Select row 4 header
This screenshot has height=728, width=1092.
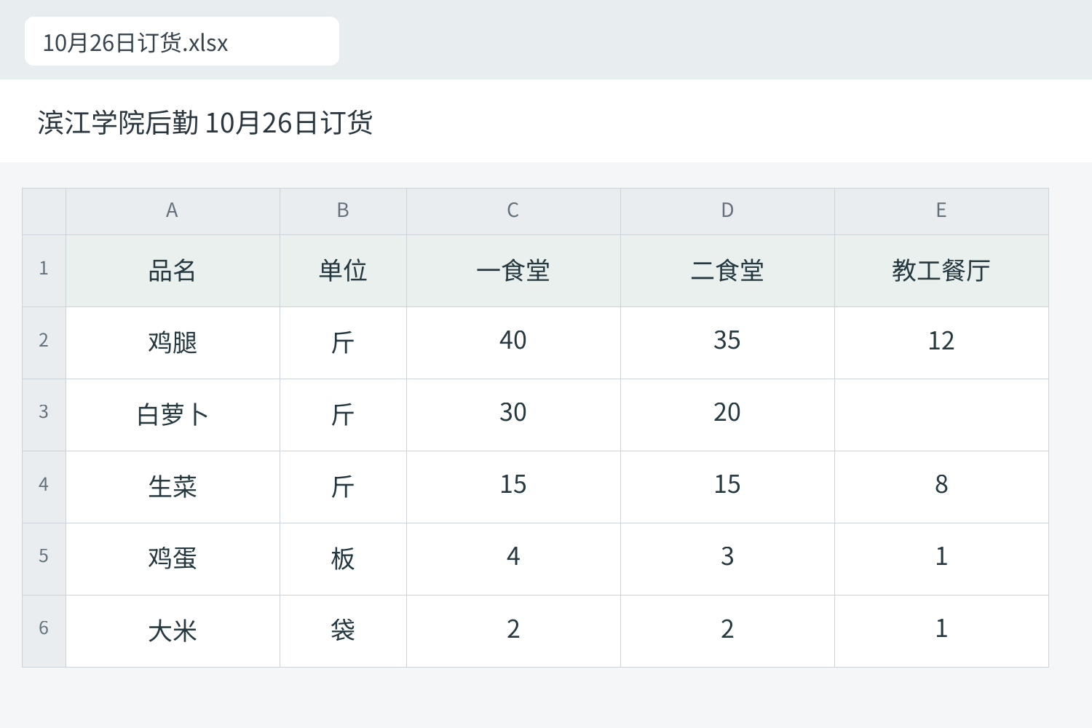44,487
